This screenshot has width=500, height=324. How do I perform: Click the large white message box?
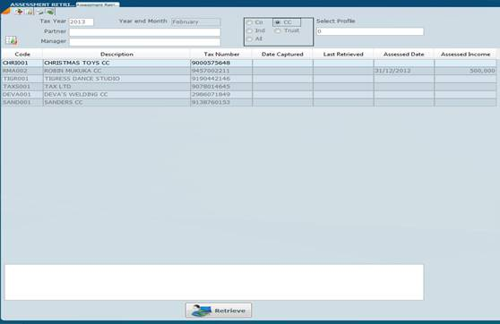(x=214, y=282)
